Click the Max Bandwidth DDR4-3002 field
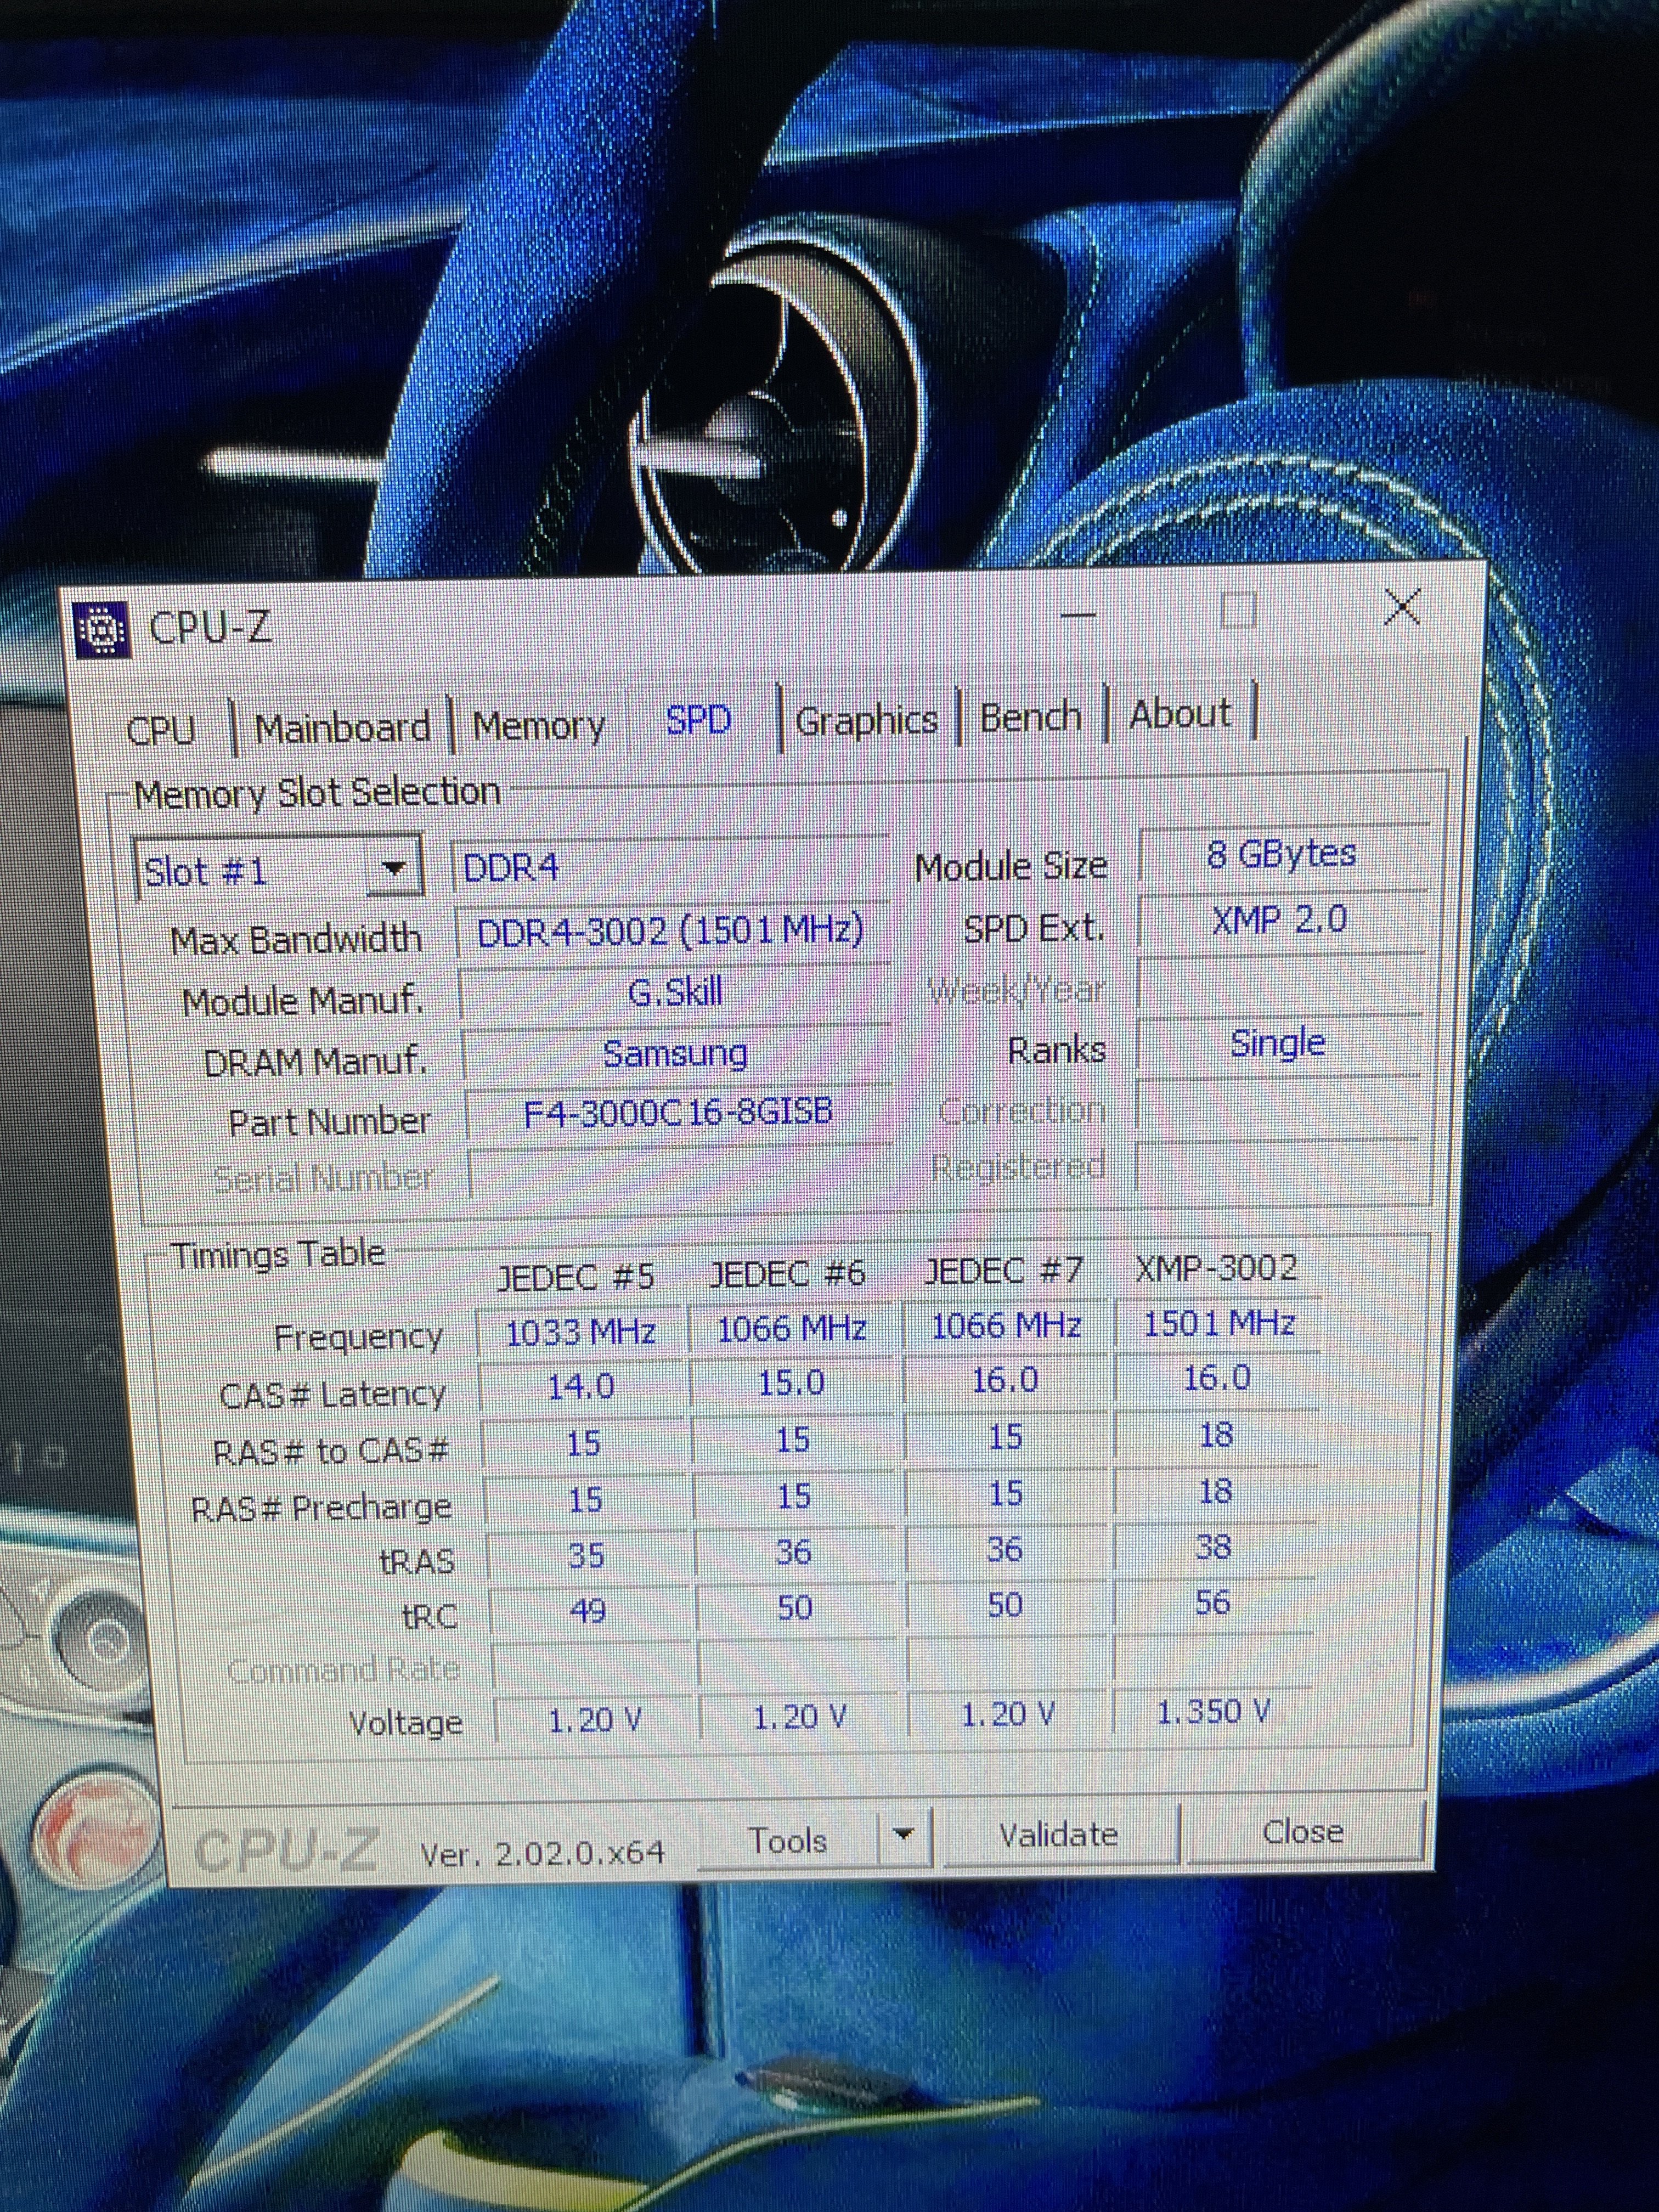Image resolution: width=1659 pixels, height=2212 pixels. pos(669,932)
